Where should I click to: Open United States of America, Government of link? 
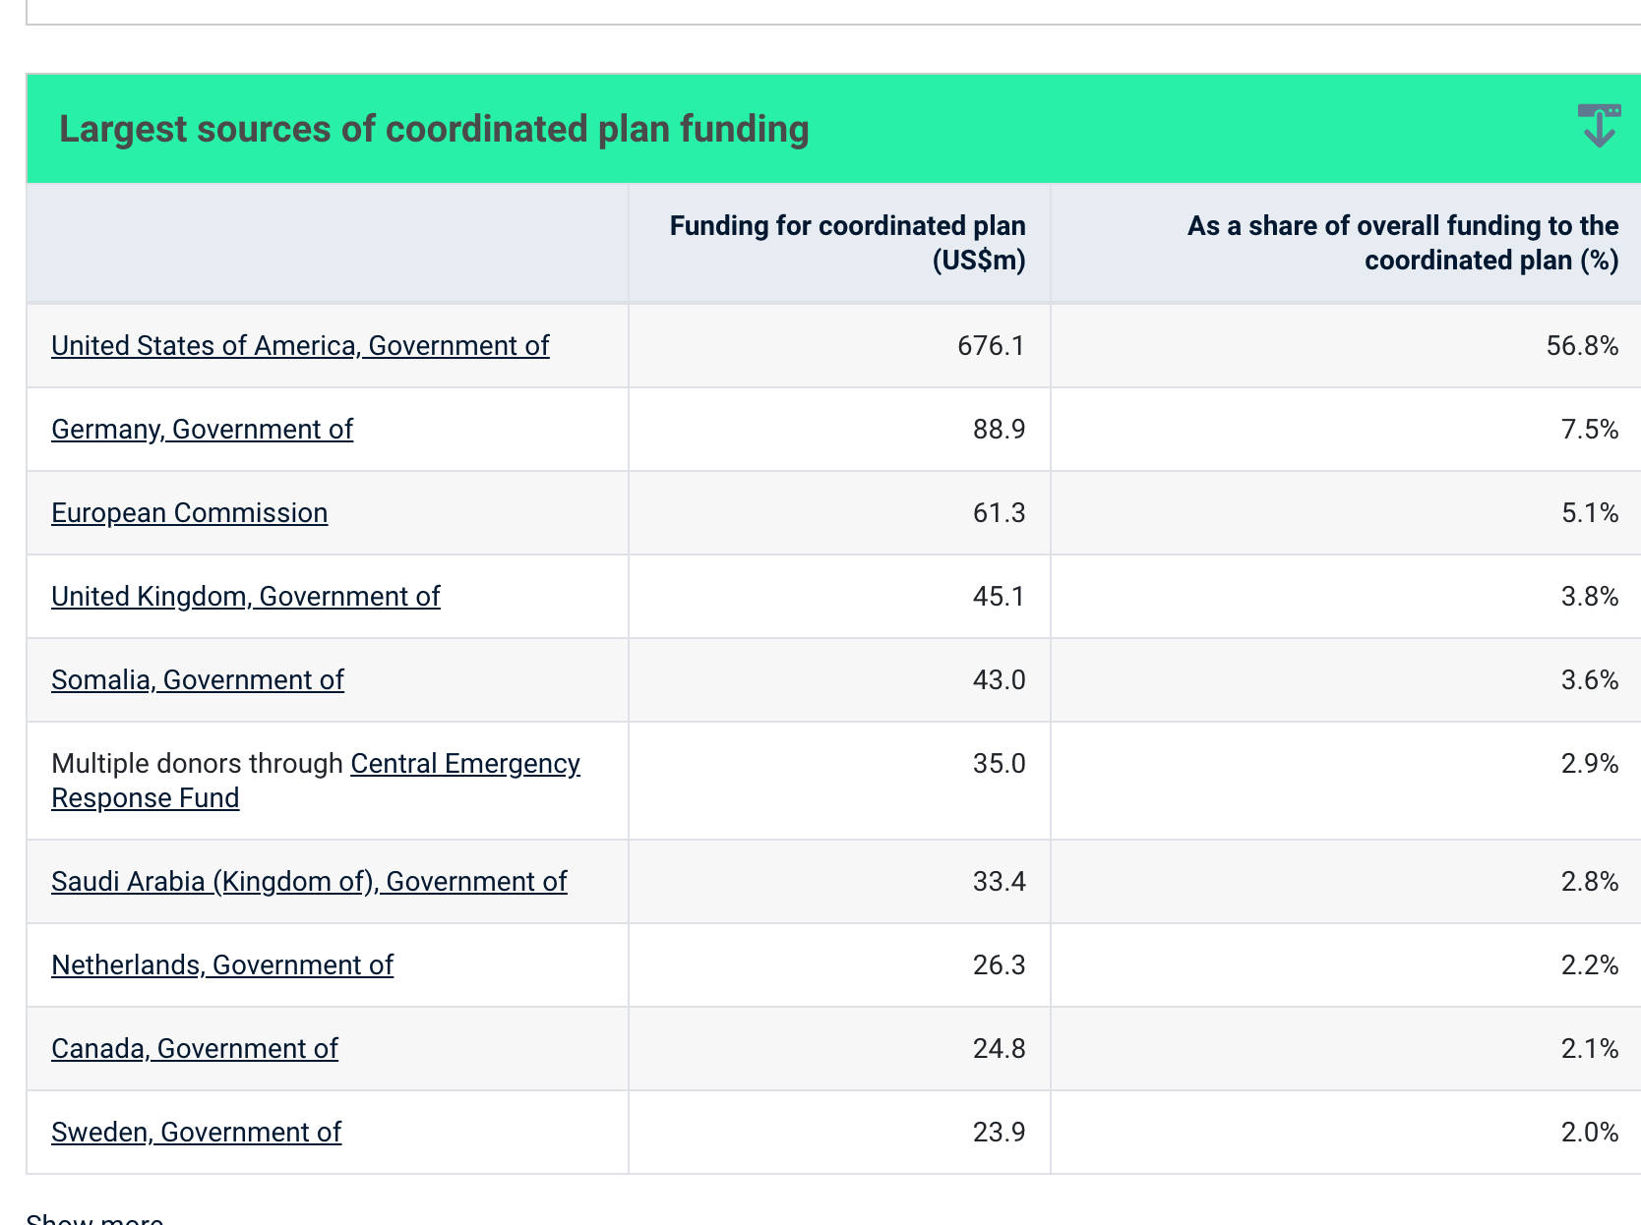pyautogui.click(x=300, y=346)
